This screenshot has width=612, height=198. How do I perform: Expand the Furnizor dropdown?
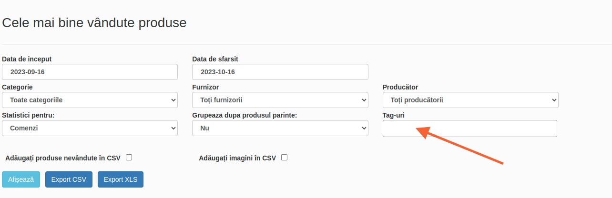[x=280, y=100]
